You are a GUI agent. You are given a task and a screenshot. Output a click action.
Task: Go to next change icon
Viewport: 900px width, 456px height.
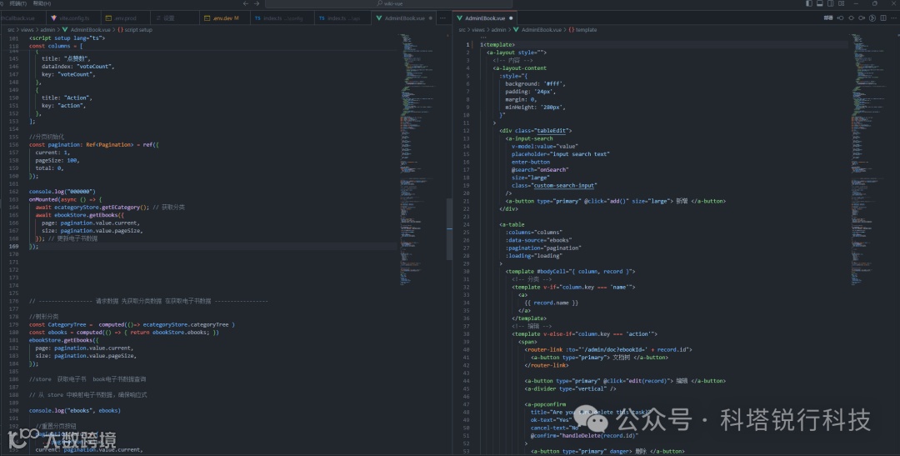(x=862, y=18)
